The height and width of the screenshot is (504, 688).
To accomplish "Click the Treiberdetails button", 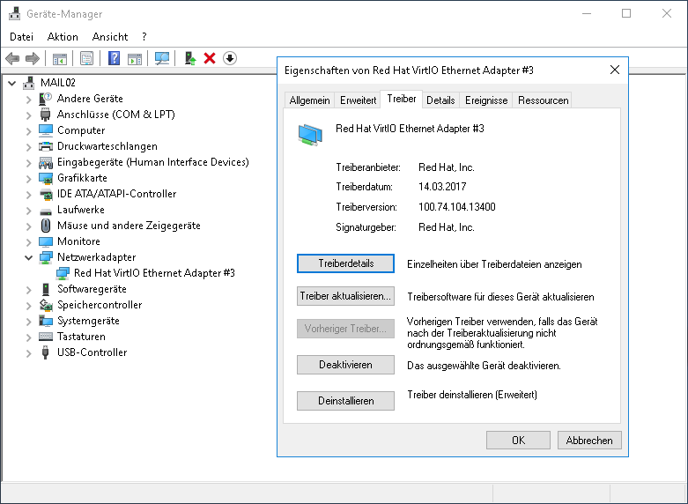I will point(345,263).
